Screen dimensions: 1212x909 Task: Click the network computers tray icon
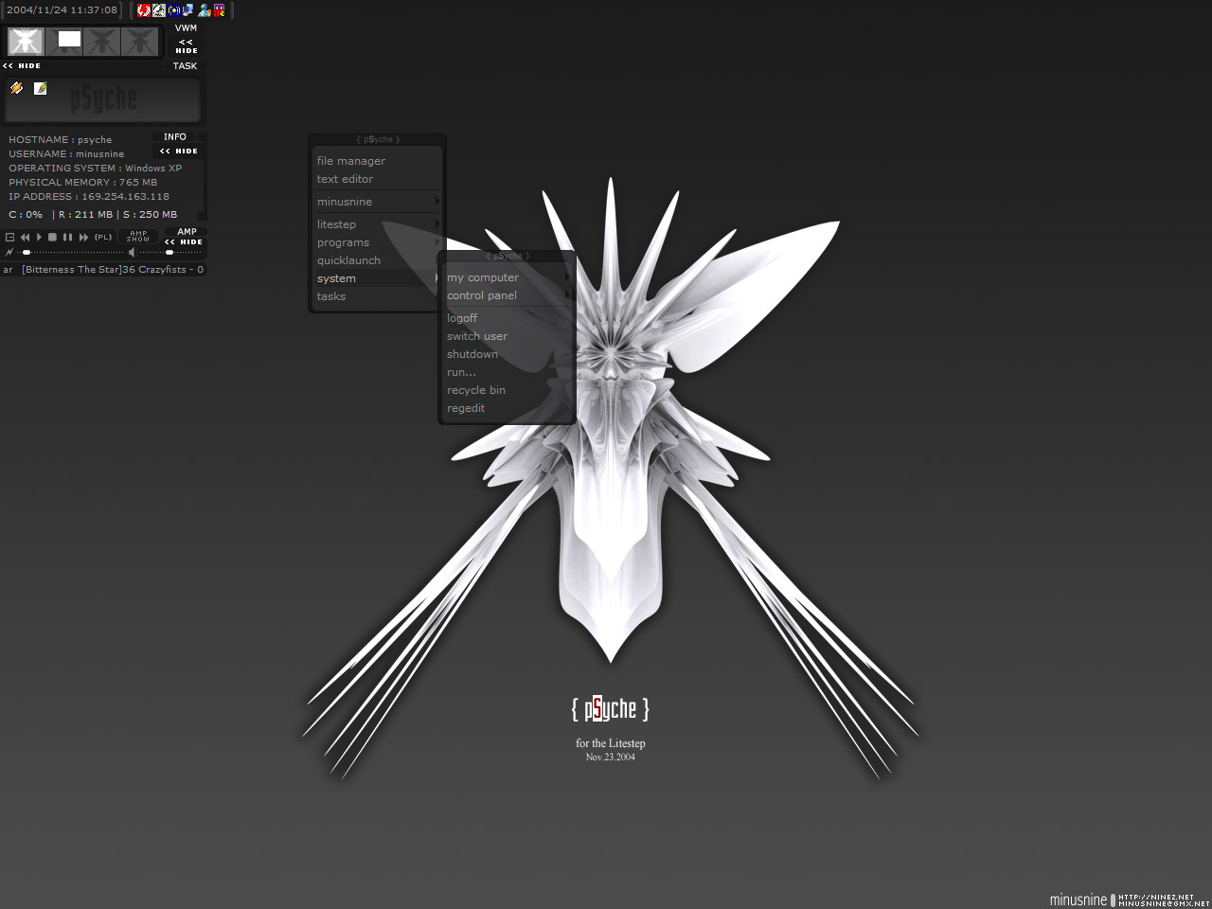pyautogui.click(x=188, y=10)
